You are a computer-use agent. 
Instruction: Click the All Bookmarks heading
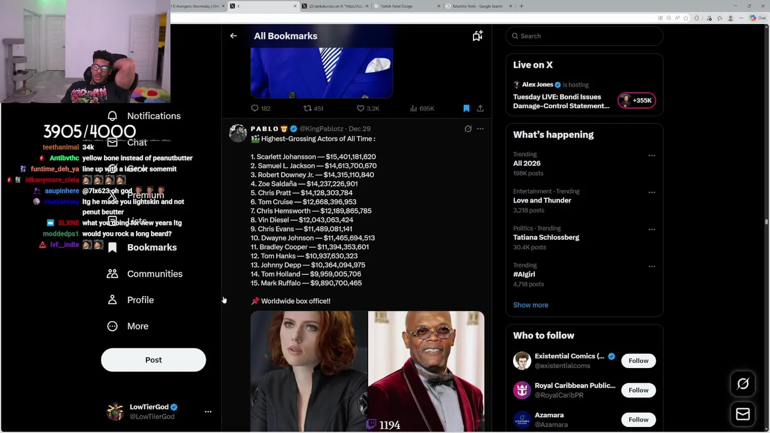(286, 36)
